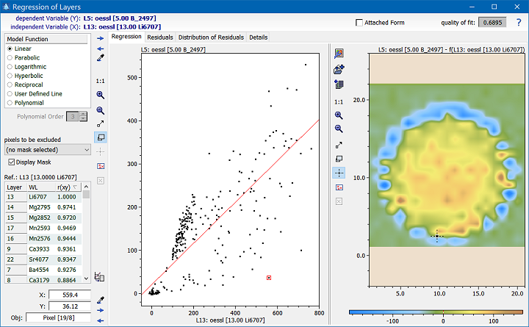Screen dimensions: 529x327
Task: Click the 1:1 scale icon beside the scatter plot
Action: pos(101,81)
